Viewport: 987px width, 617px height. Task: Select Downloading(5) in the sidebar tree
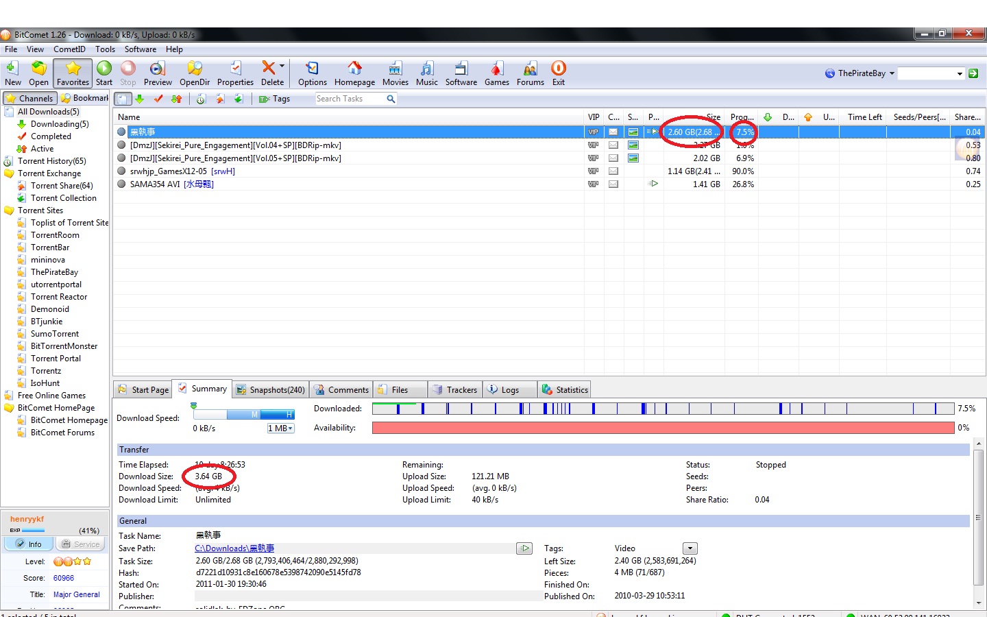coord(60,124)
